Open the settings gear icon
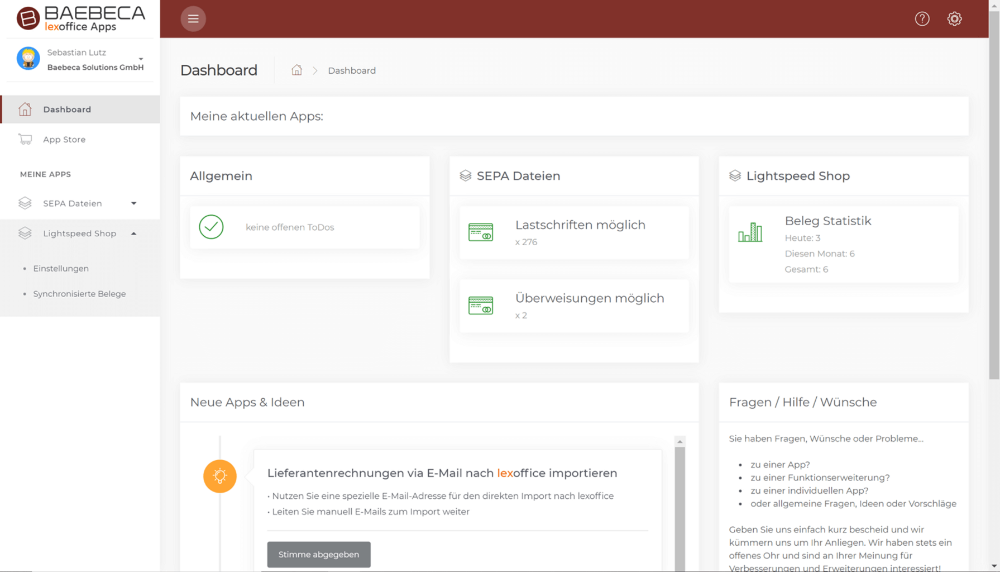 [954, 19]
